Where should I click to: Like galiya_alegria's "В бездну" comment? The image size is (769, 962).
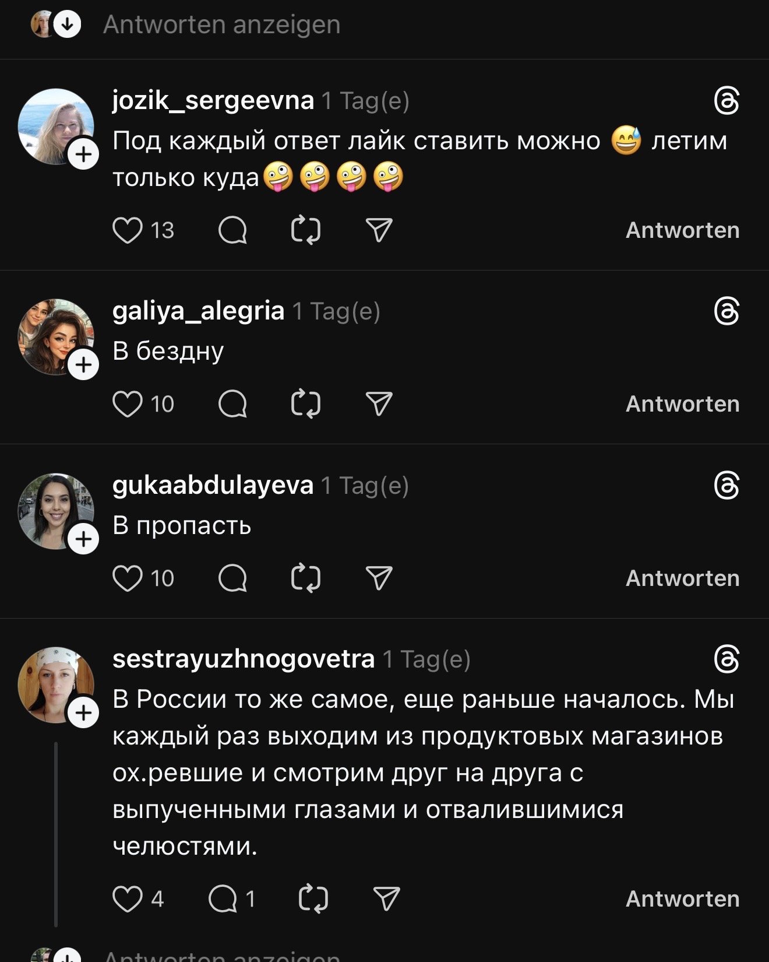[x=127, y=404]
